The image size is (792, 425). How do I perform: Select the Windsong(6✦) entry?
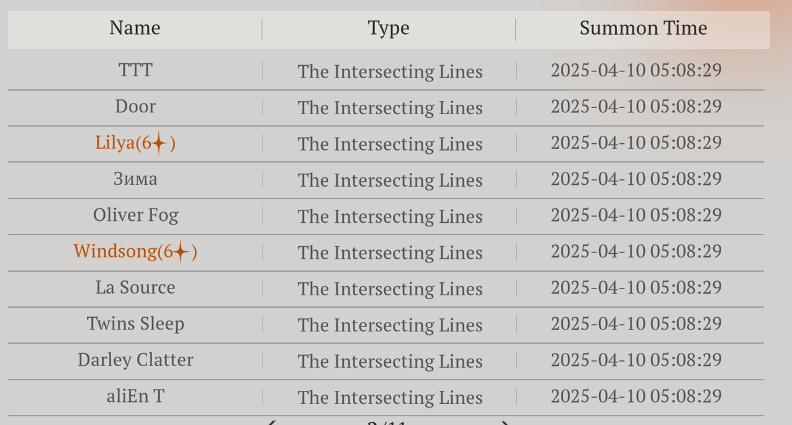135,251
